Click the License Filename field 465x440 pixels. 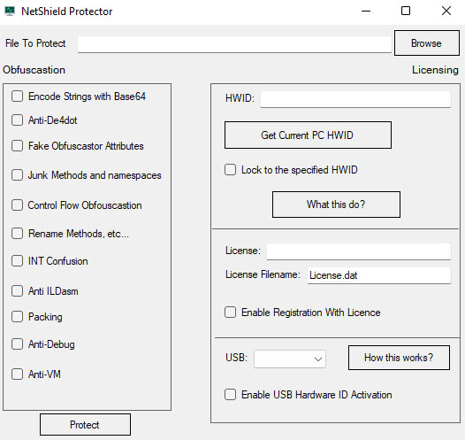point(379,275)
